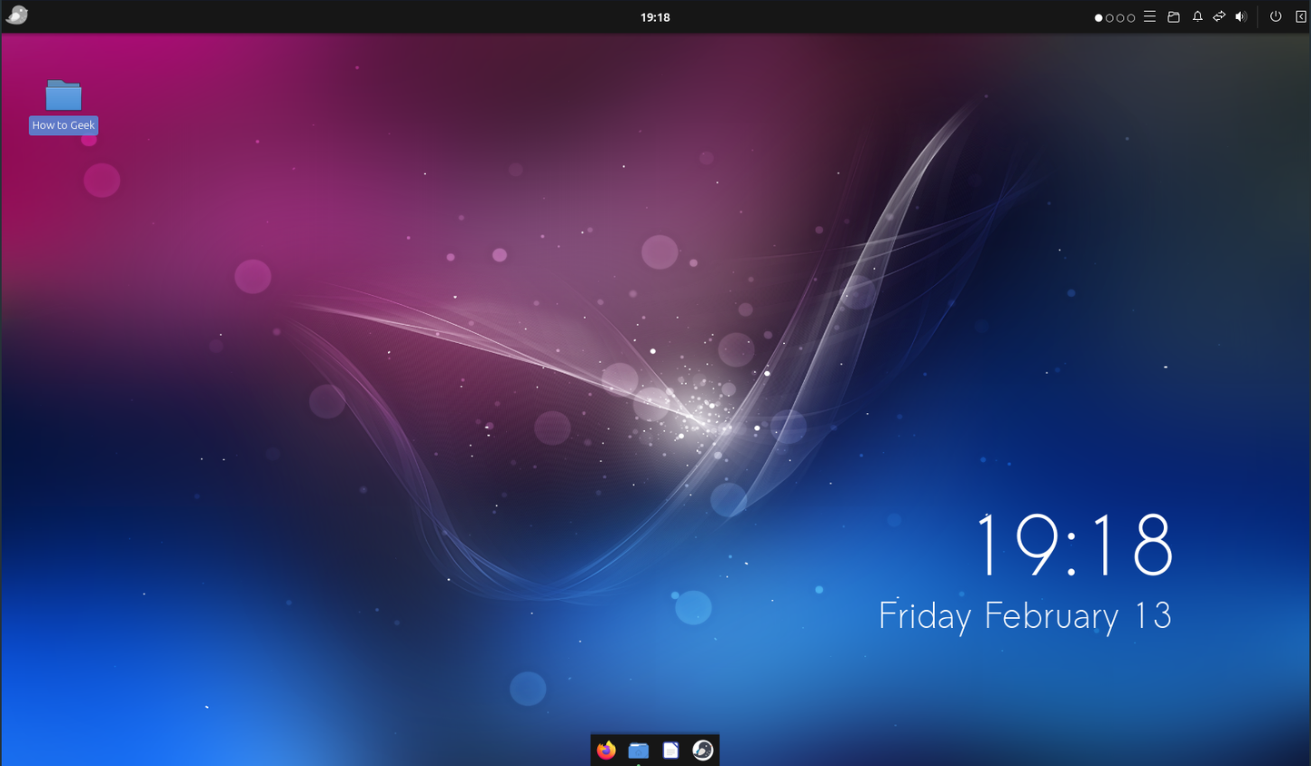The image size is (1311, 766).
Task: Click the Friday February 13 date text
Action: pos(1025,616)
